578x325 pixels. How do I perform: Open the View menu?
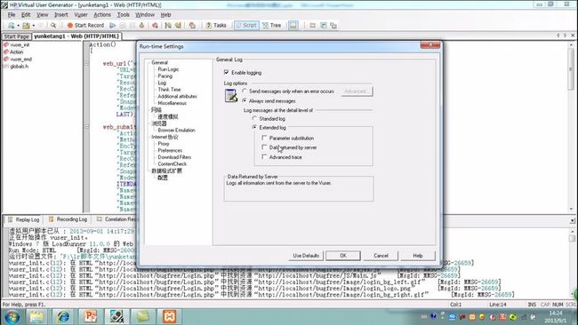click(43, 15)
